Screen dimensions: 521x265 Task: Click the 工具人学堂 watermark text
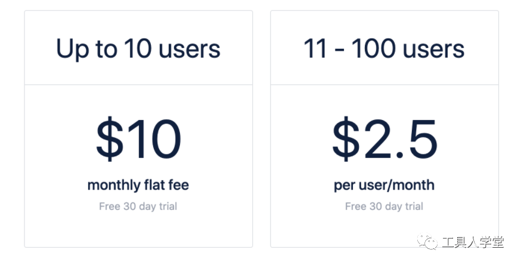[473, 242]
